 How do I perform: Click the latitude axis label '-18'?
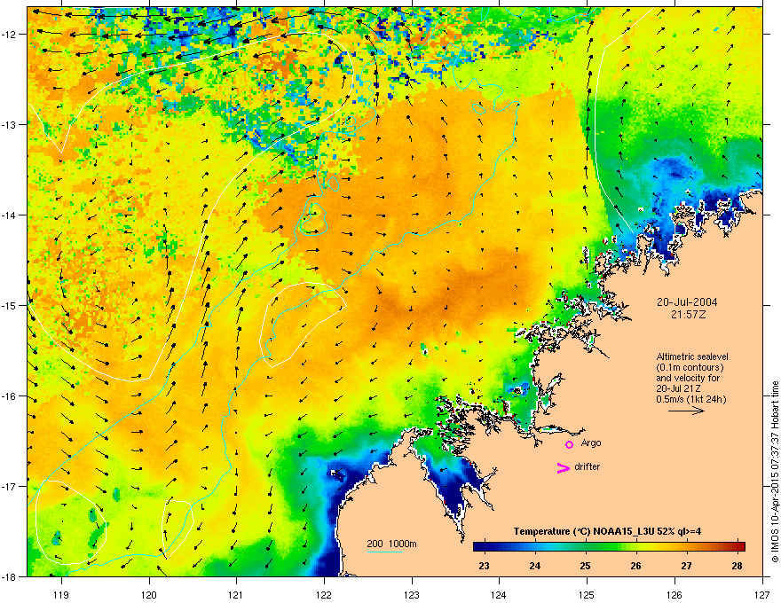point(10,576)
